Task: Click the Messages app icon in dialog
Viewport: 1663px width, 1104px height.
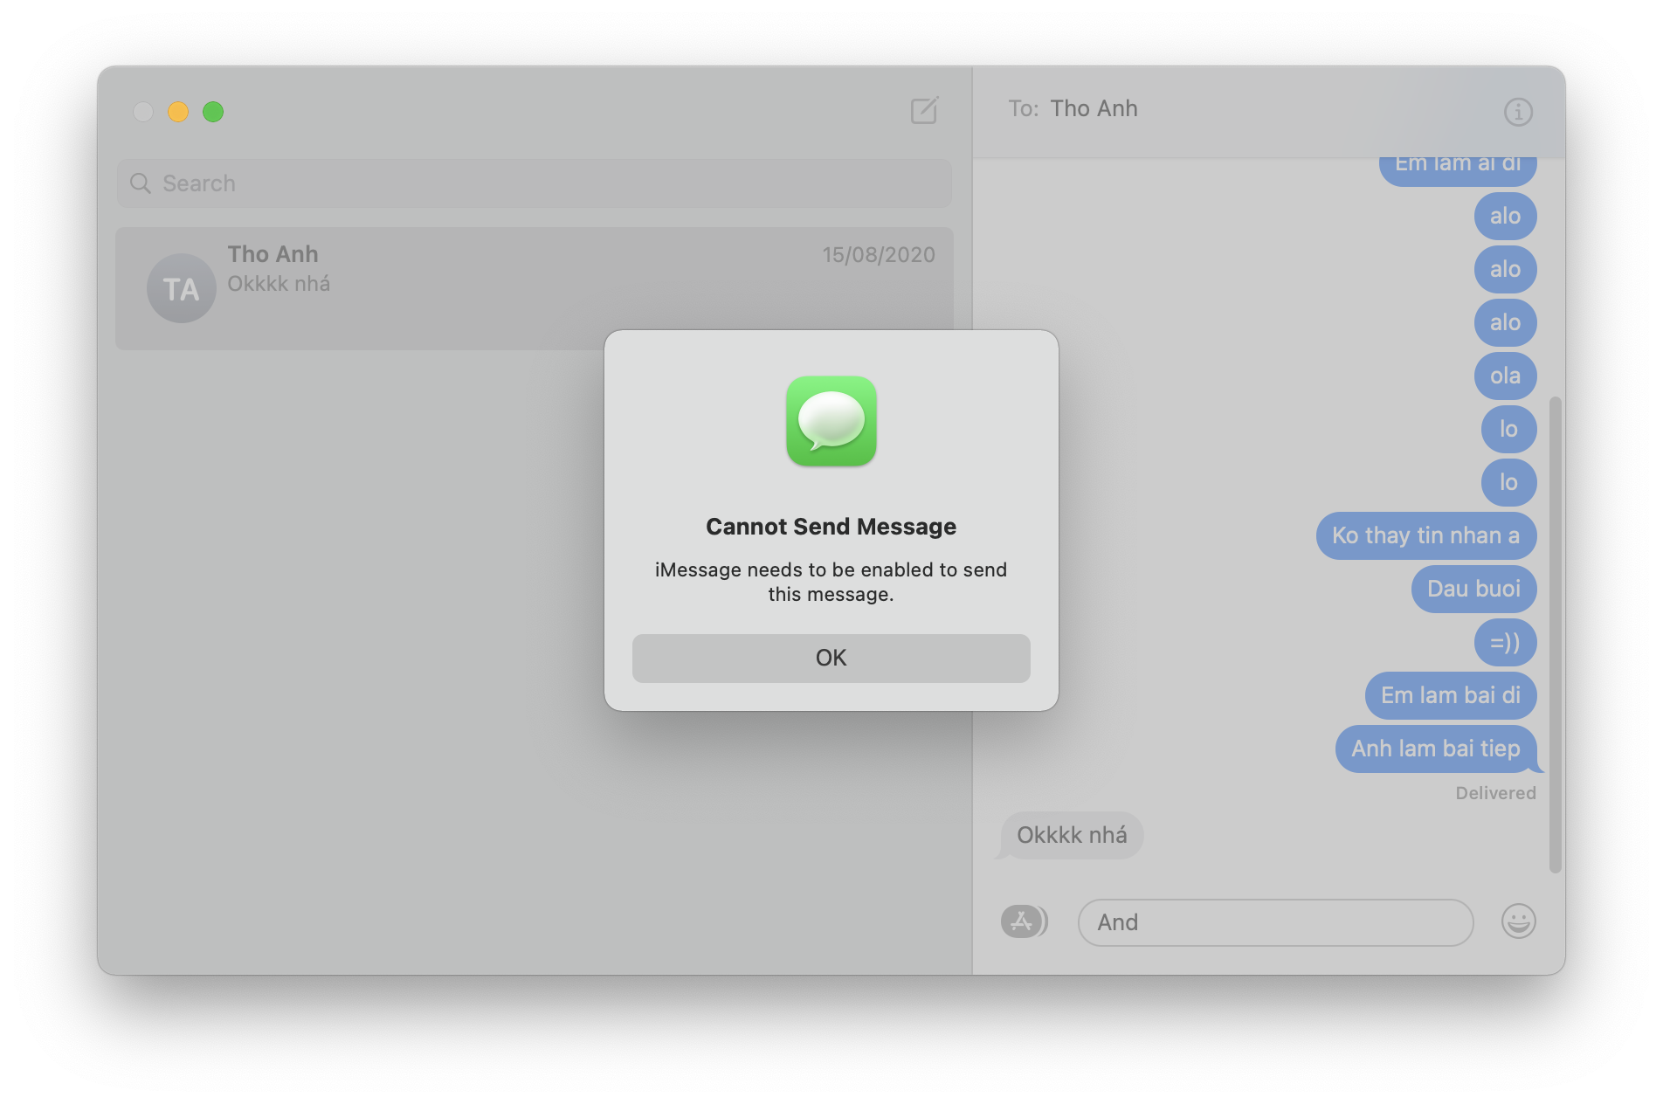Action: 831,421
